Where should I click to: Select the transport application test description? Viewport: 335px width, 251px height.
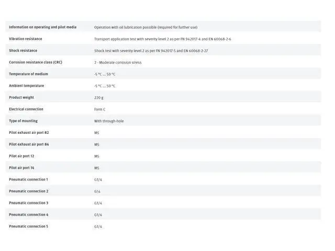pos(162,39)
